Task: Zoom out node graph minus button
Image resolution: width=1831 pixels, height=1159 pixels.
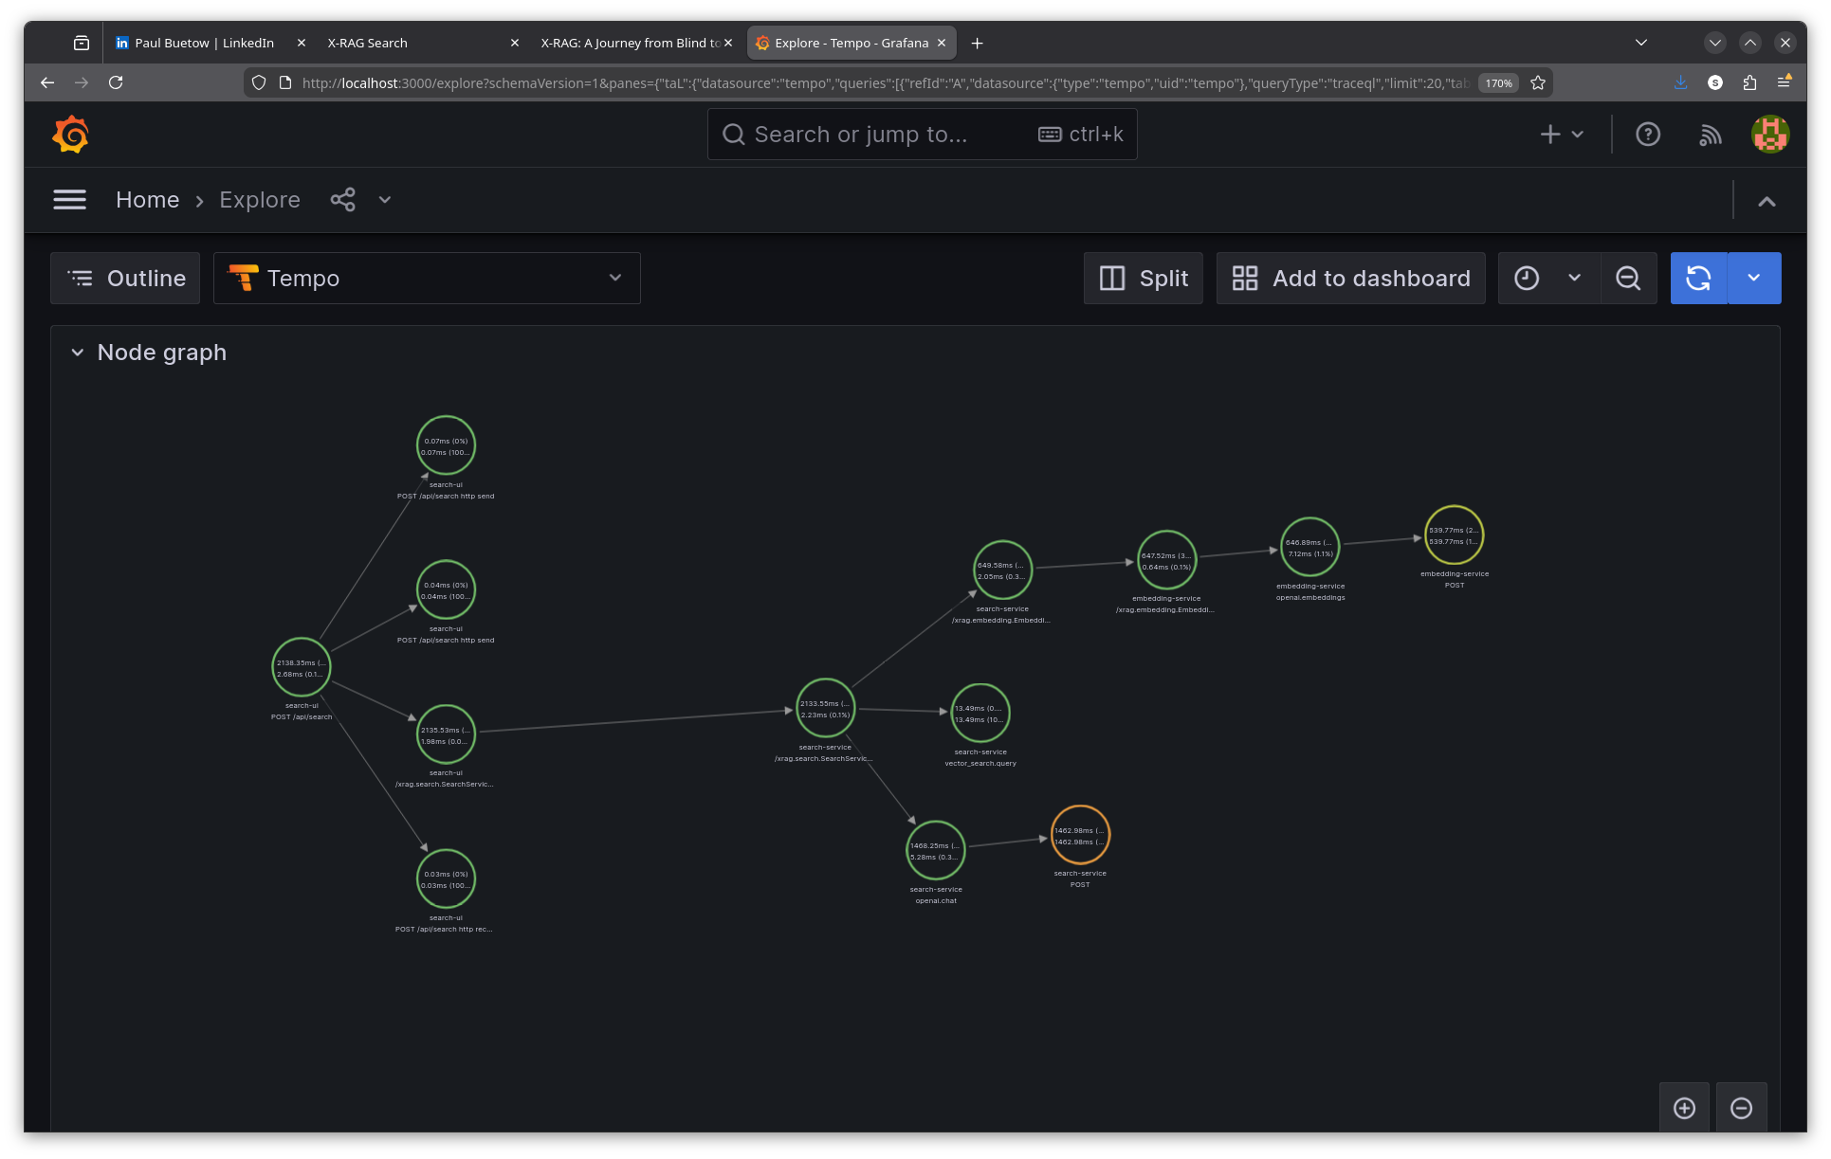Action: [x=1741, y=1108]
